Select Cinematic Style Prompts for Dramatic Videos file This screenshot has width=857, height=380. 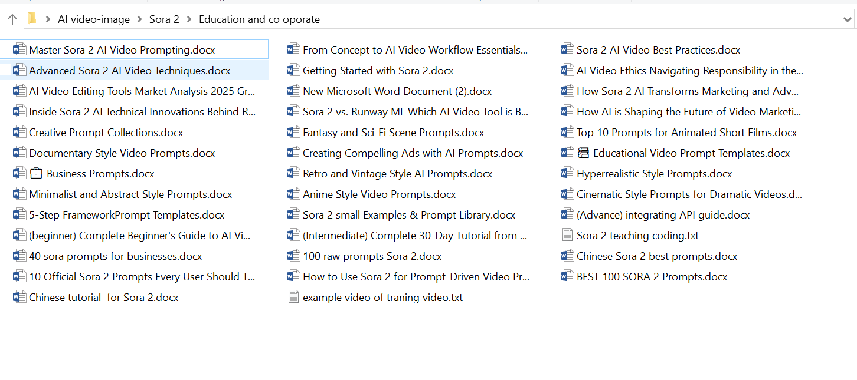(689, 194)
